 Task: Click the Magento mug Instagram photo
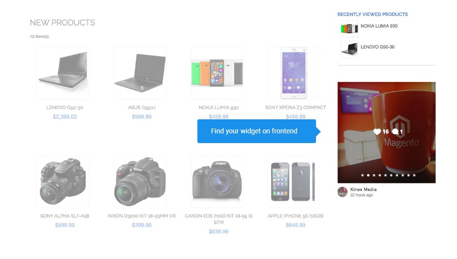coord(387,132)
